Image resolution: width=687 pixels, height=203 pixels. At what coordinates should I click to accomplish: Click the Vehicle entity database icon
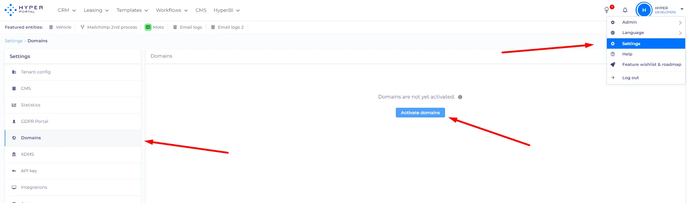pyautogui.click(x=51, y=27)
